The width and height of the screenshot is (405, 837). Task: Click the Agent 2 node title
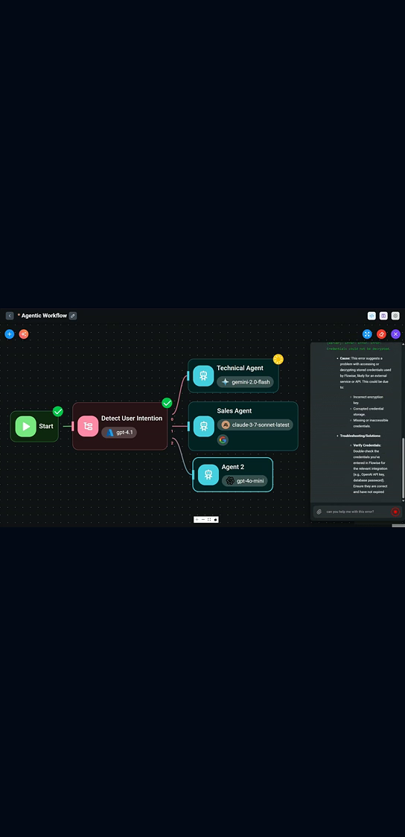point(232,467)
